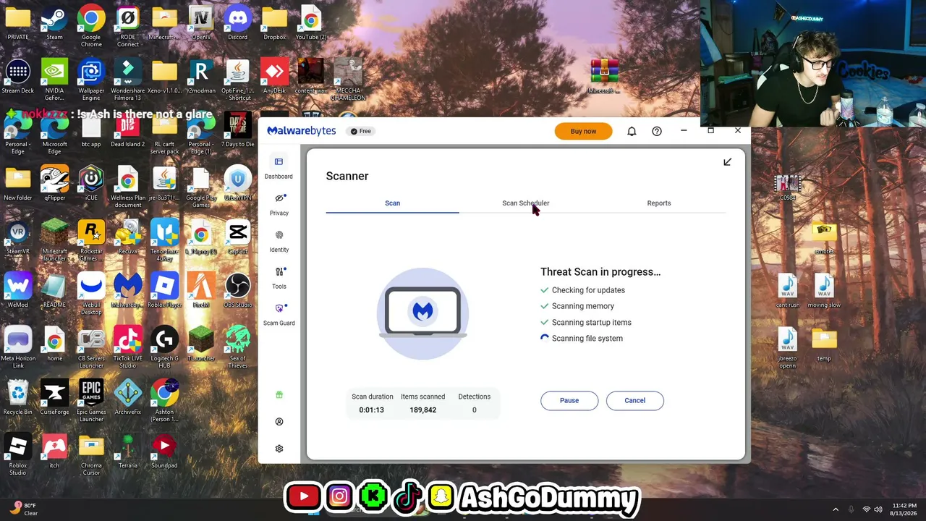Select the Dead Island 2 desktop icon
Viewport: 926px width, 521px height.
[x=128, y=131]
